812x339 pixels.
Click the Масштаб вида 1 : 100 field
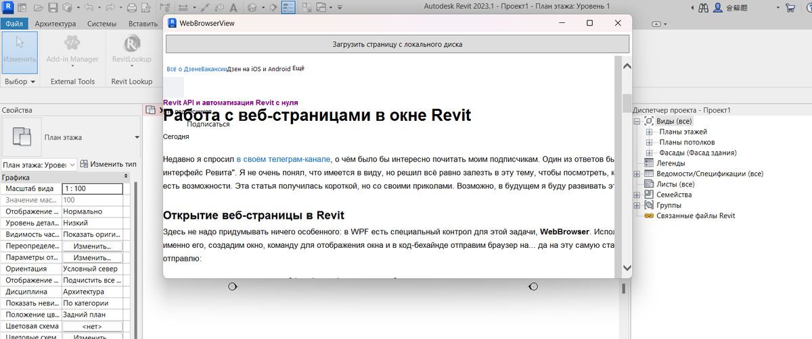[92, 189]
